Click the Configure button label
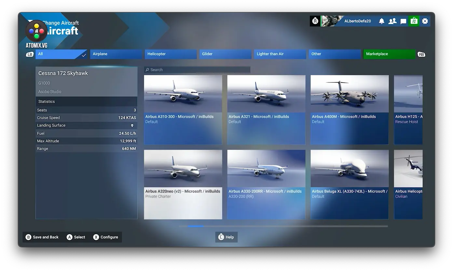Viewport: 453px width, 271px height. coord(109,237)
